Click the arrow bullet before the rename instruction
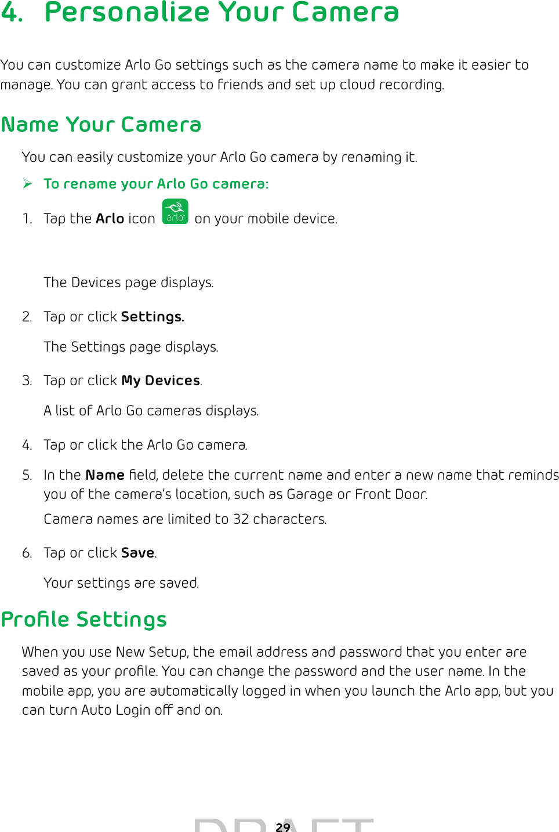This screenshot has height=832, width=559. point(27,184)
